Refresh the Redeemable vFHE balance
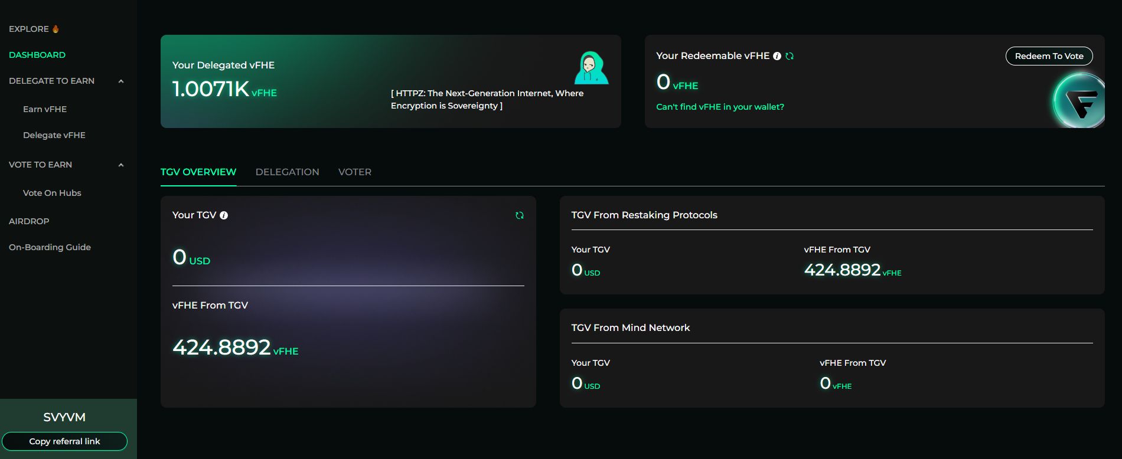Viewport: 1122px width, 459px height. click(790, 56)
